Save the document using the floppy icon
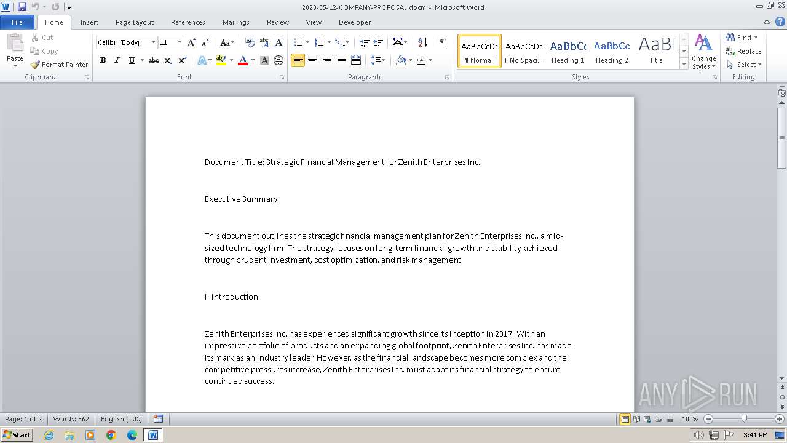787x443 pixels. tap(22, 7)
